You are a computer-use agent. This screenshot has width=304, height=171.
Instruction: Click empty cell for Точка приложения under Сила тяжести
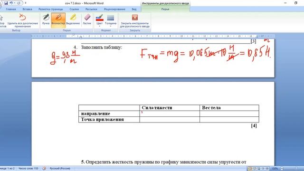170,119
